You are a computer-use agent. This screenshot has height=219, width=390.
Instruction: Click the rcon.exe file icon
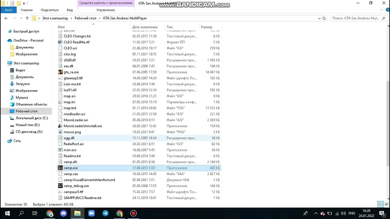(x=60, y=150)
